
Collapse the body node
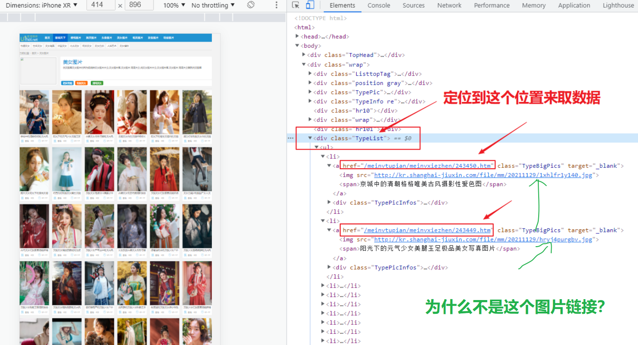coord(297,46)
